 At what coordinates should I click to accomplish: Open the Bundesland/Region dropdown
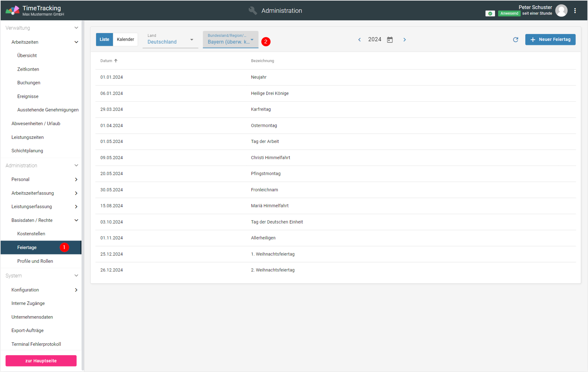click(x=230, y=40)
